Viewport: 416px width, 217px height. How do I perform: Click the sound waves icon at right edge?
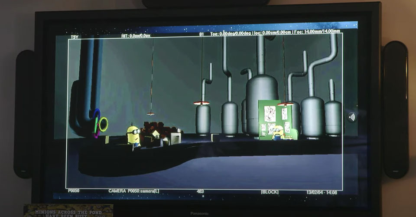[x=351, y=117]
